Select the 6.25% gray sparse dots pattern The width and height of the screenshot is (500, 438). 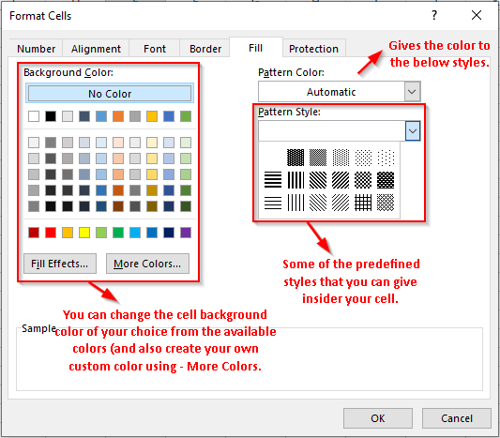386,158
